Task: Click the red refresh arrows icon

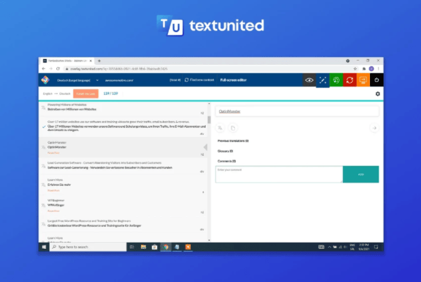Action: click(350, 80)
